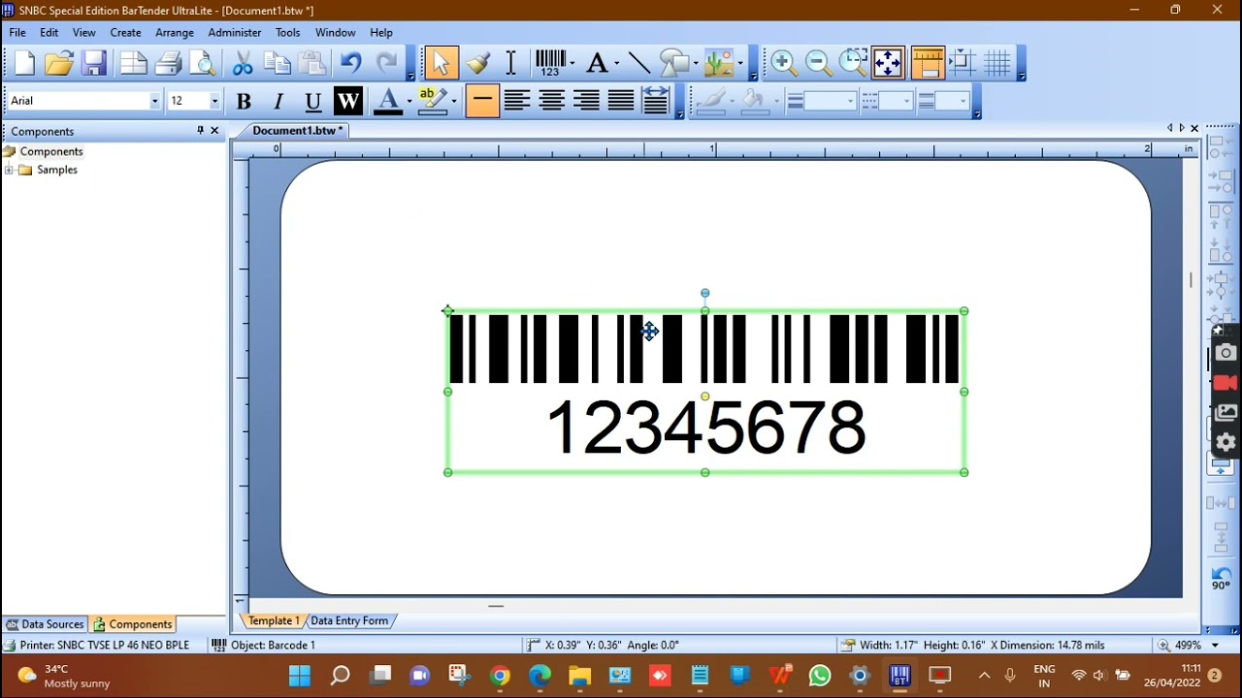Add a barcode with the barcode tool
The height and width of the screenshot is (698, 1242).
point(550,64)
